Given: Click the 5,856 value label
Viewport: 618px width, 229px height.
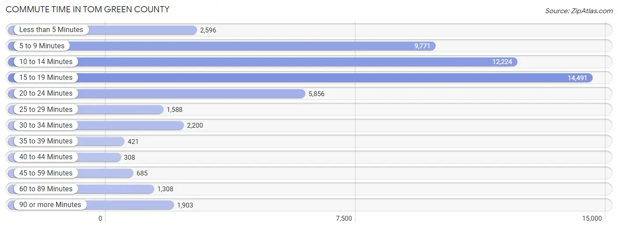Looking at the screenshot, I should pyautogui.click(x=316, y=94).
